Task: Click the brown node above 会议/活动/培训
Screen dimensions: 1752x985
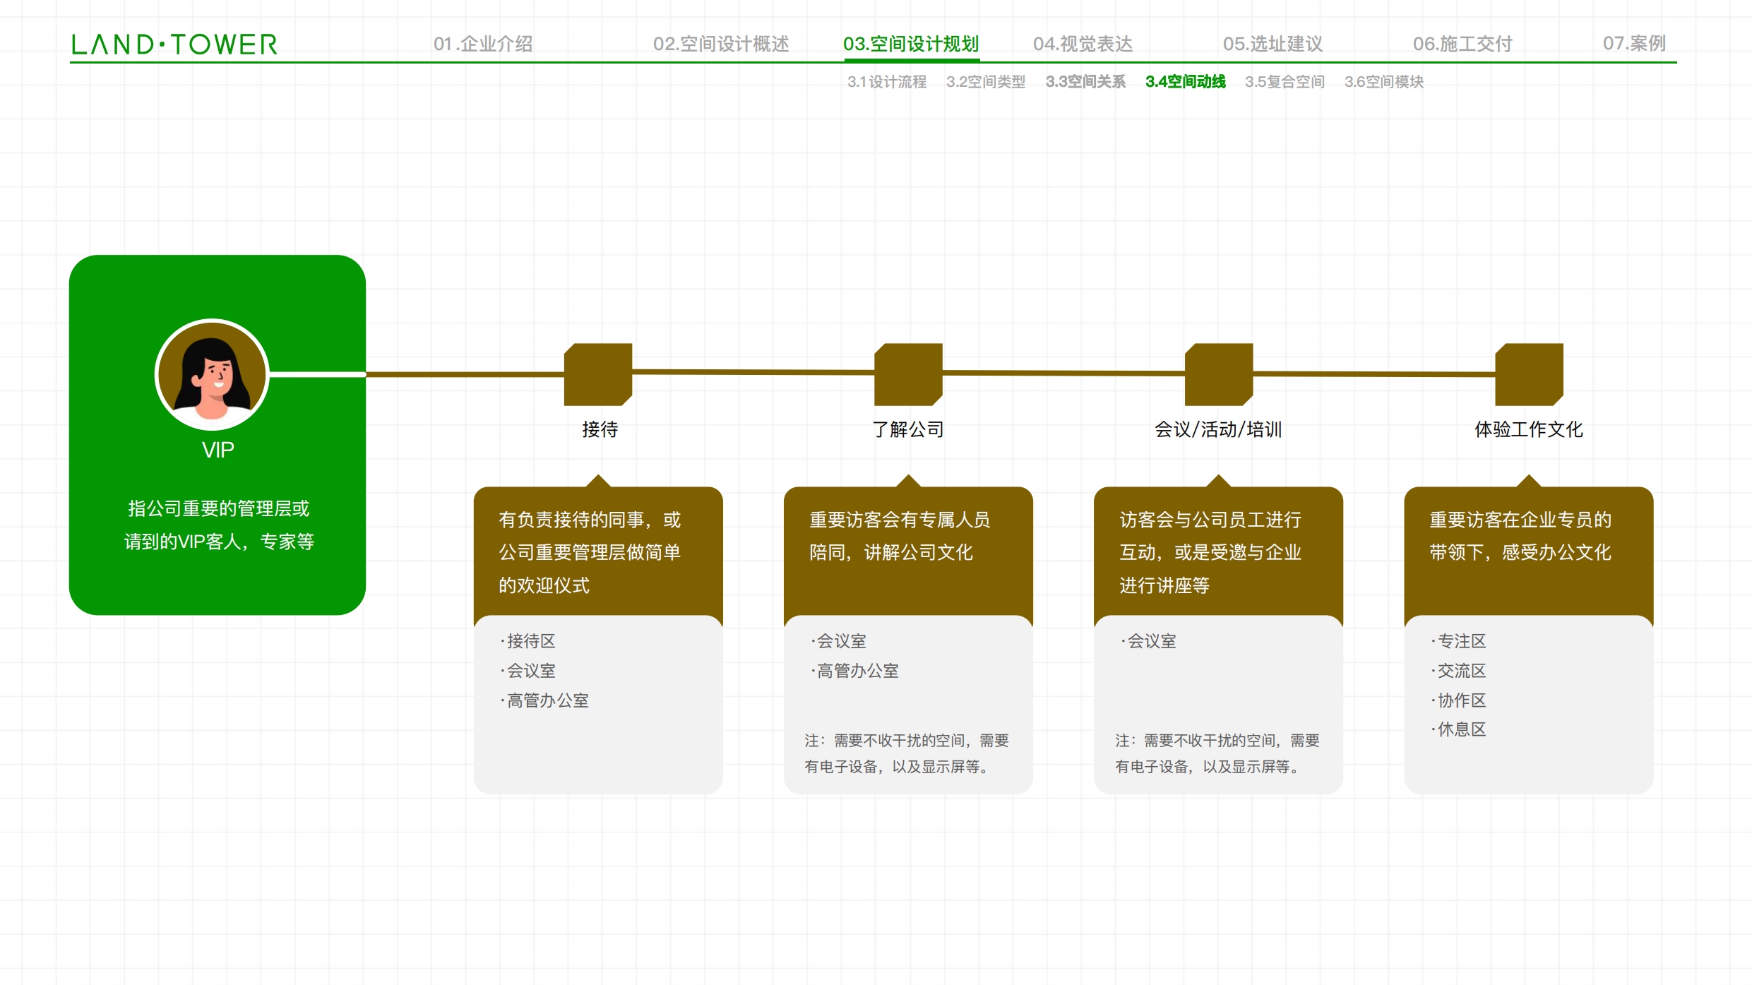Action: pos(1219,374)
